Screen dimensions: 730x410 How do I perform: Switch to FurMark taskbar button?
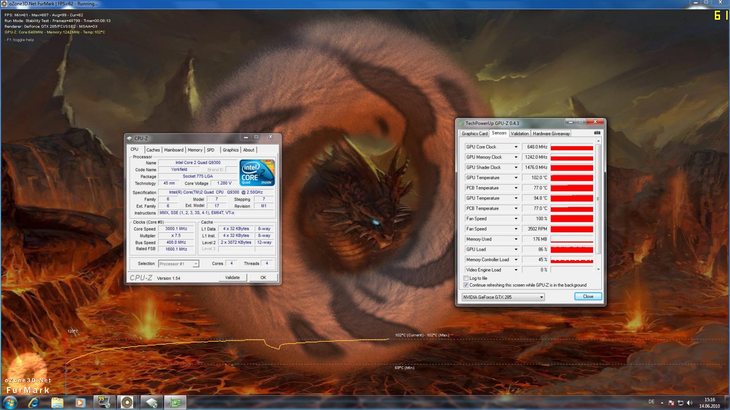[127, 402]
